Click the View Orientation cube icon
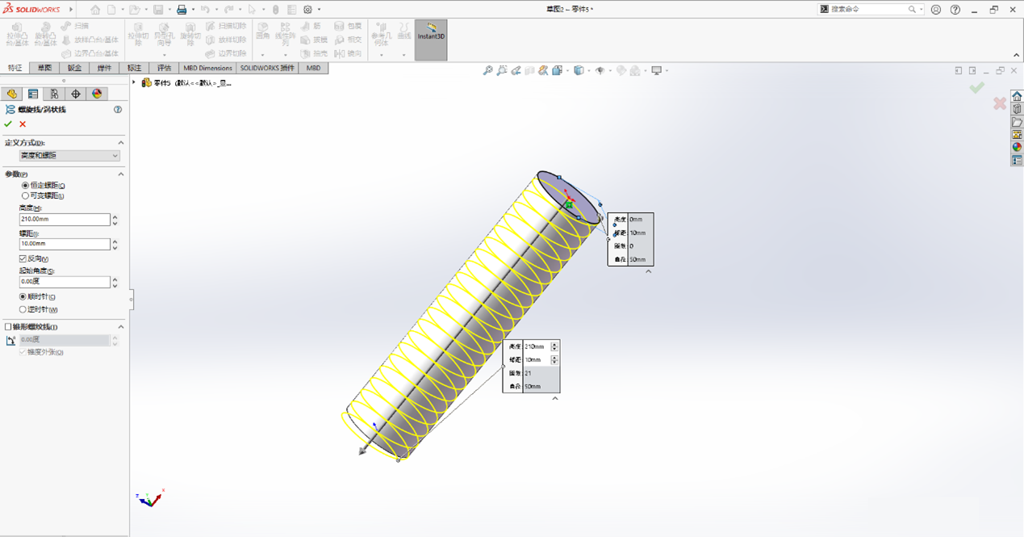This screenshot has height=537, width=1024. point(558,70)
